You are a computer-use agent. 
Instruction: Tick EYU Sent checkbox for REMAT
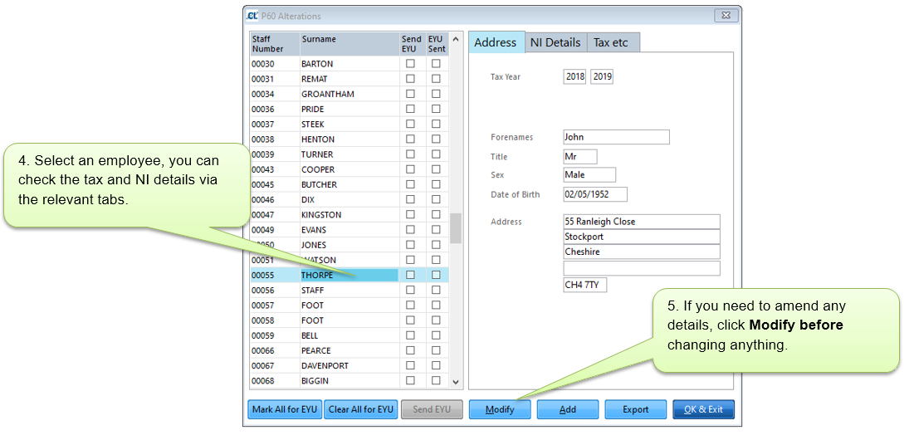point(436,79)
